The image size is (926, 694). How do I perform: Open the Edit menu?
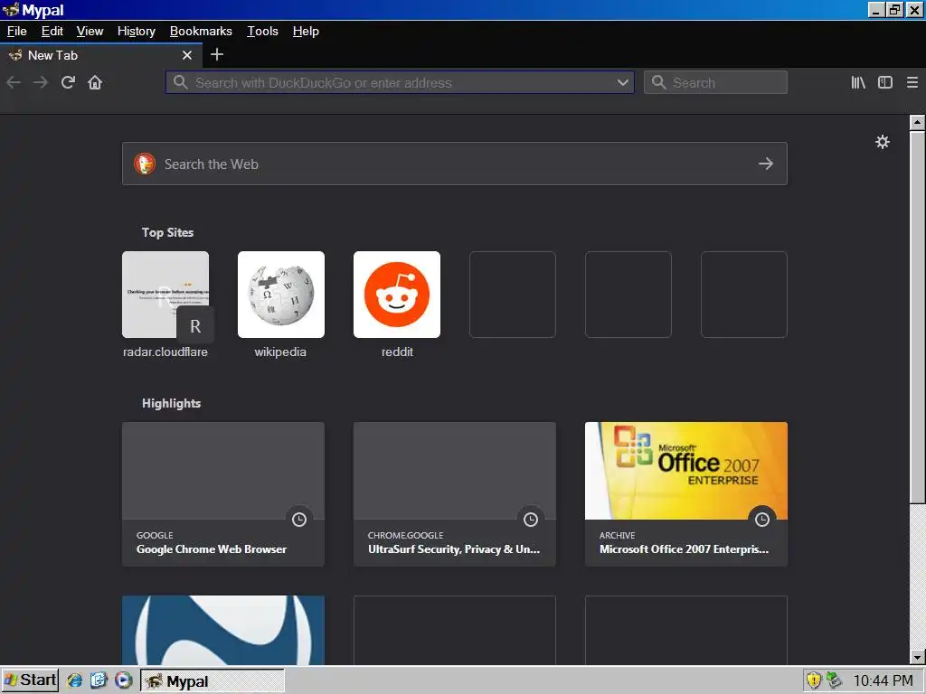pyautogui.click(x=52, y=32)
